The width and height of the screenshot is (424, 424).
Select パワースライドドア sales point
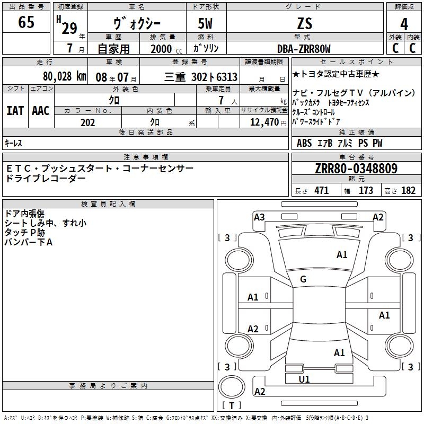[x=316, y=122]
